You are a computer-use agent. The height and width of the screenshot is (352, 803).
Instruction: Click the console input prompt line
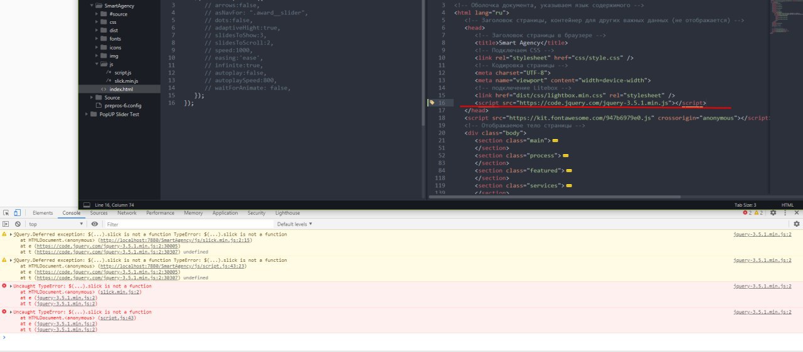[401, 338]
